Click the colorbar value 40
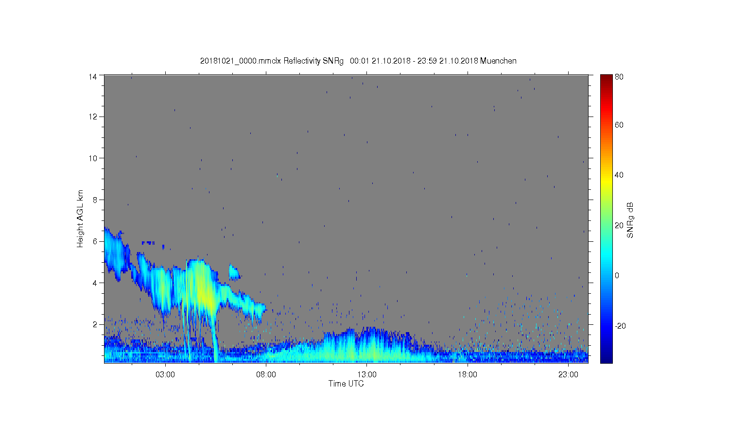 tap(619, 175)
